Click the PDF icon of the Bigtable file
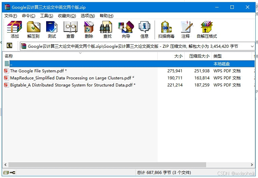The width and height of the screenshot is (258, 178). [x=6, y=85]
